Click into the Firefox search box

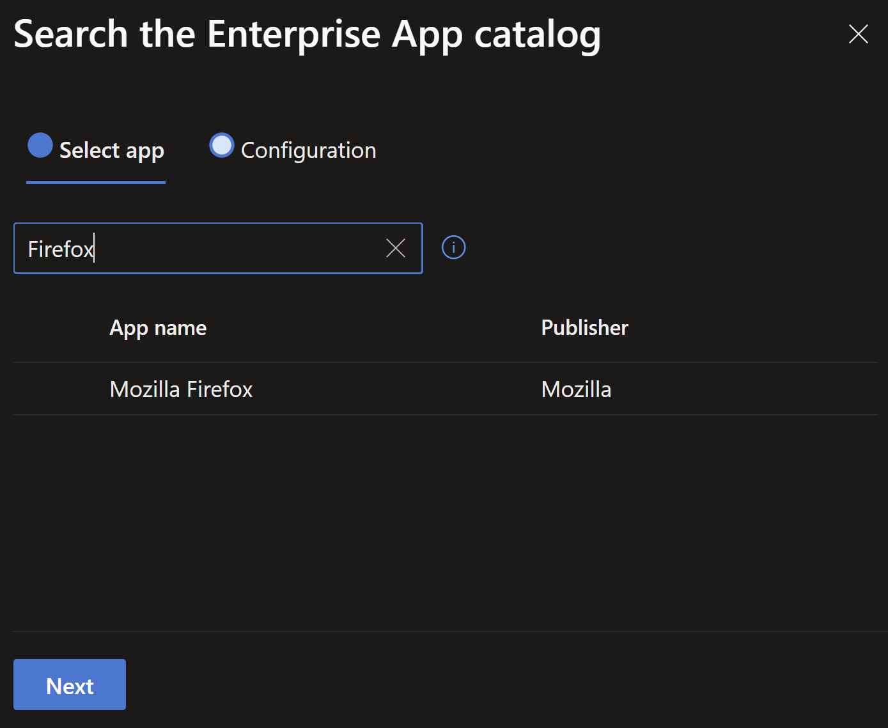(218, 248)
